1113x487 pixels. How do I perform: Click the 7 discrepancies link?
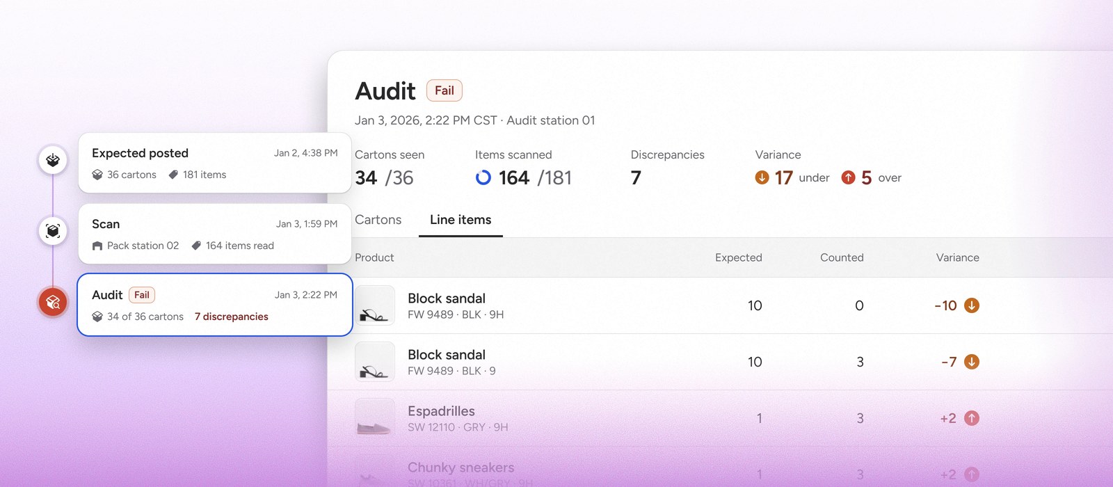click(x=232, y=317)
